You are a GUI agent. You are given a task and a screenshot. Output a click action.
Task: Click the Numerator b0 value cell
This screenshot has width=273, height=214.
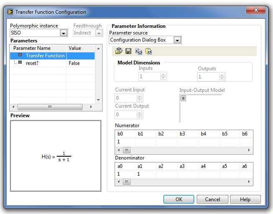tap(125, 142)
